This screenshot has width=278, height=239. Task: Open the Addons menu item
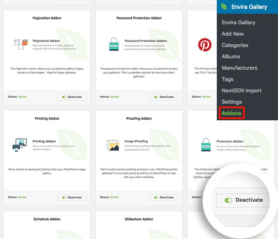coord(231,113)
